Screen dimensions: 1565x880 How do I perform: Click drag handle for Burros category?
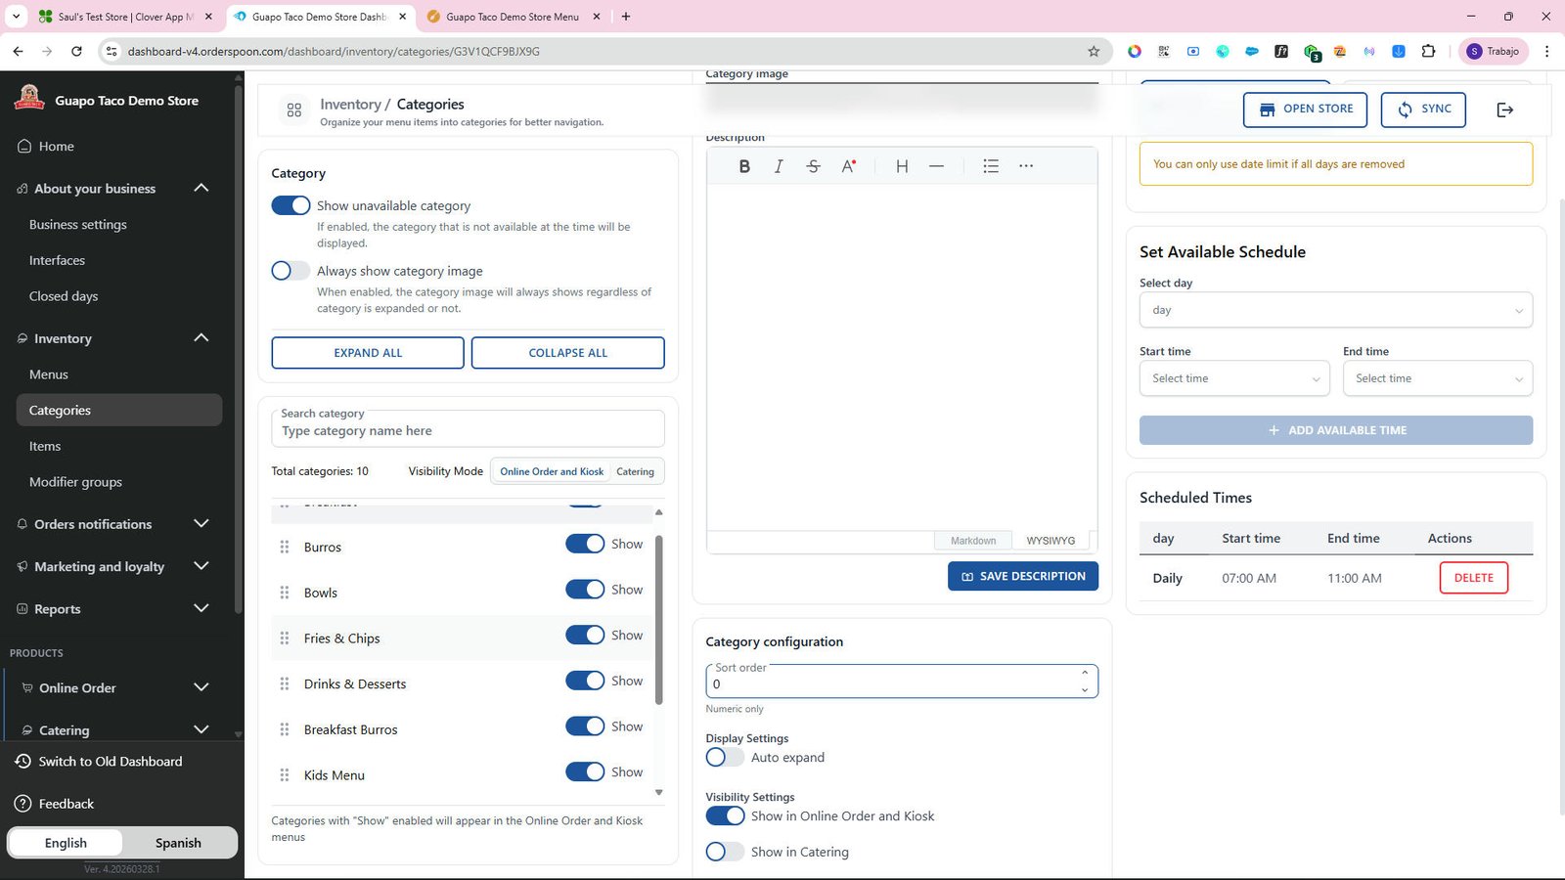pyautogui.click(x=285, y=548)
